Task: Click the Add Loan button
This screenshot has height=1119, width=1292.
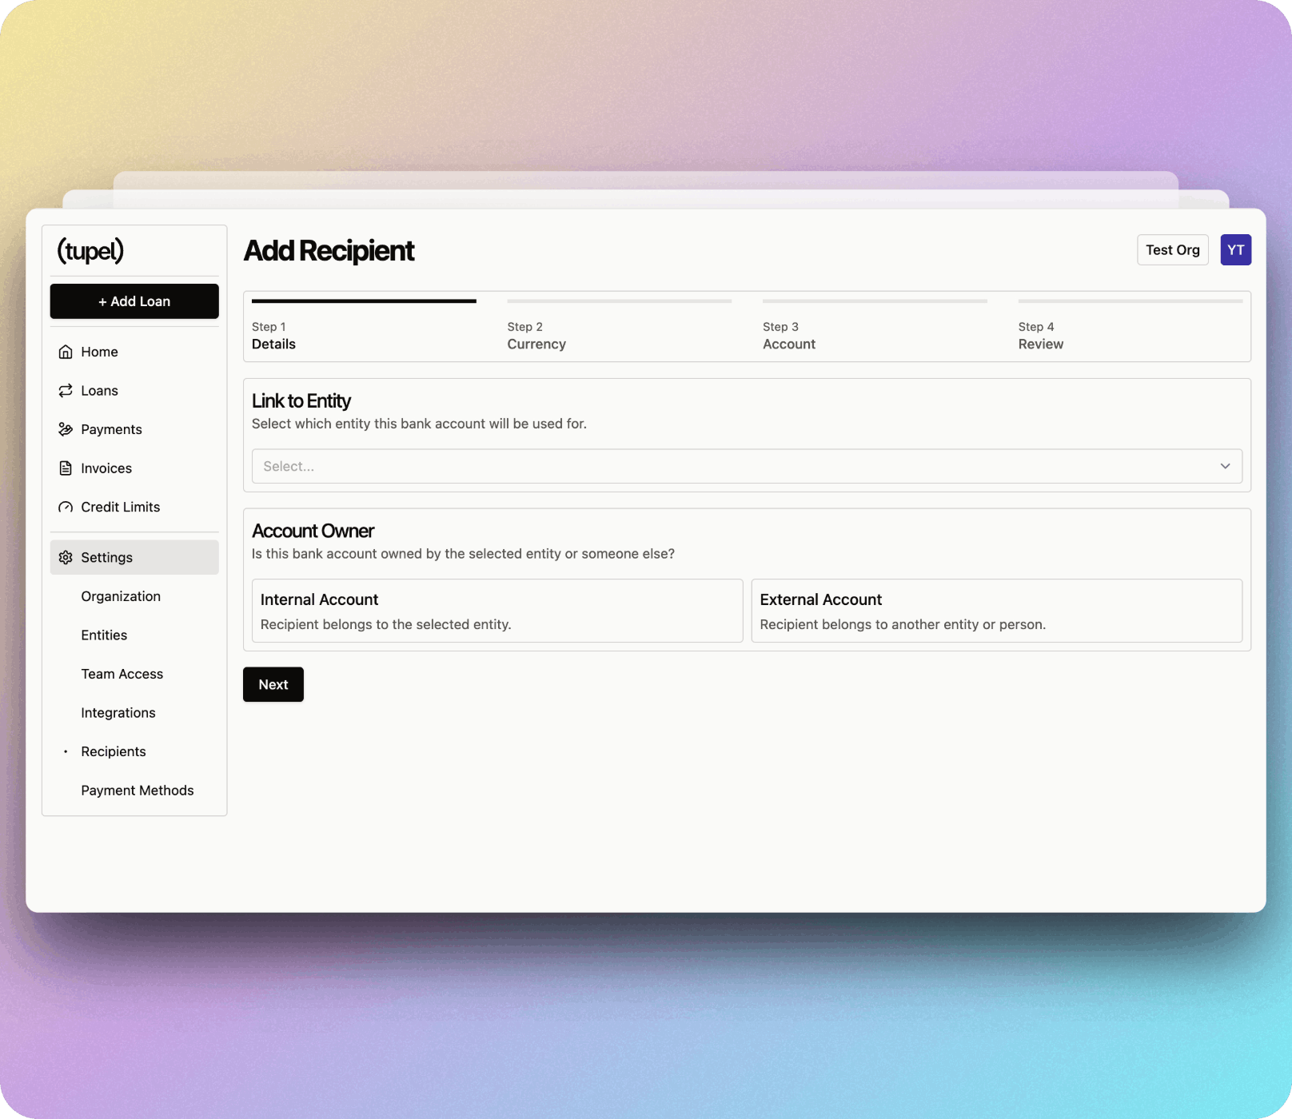Action: coord(134,301)
